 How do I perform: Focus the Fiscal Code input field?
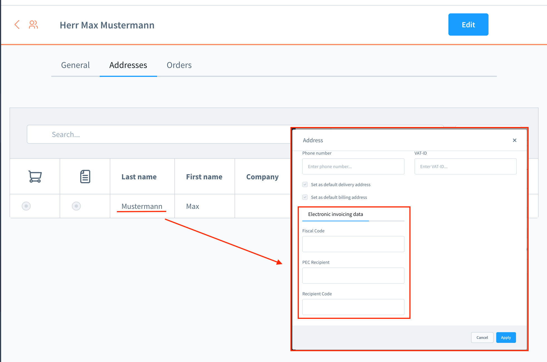[353, 244]
